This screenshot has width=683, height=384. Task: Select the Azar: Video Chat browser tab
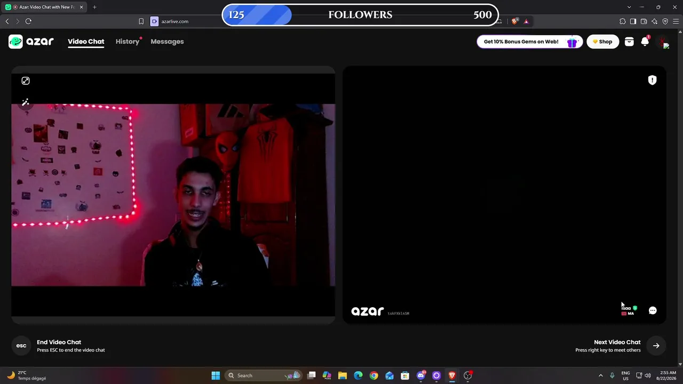coord(44,7)
